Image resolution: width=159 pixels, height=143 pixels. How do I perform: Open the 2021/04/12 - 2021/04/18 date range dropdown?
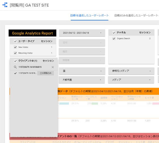click(x=82, y=33)
